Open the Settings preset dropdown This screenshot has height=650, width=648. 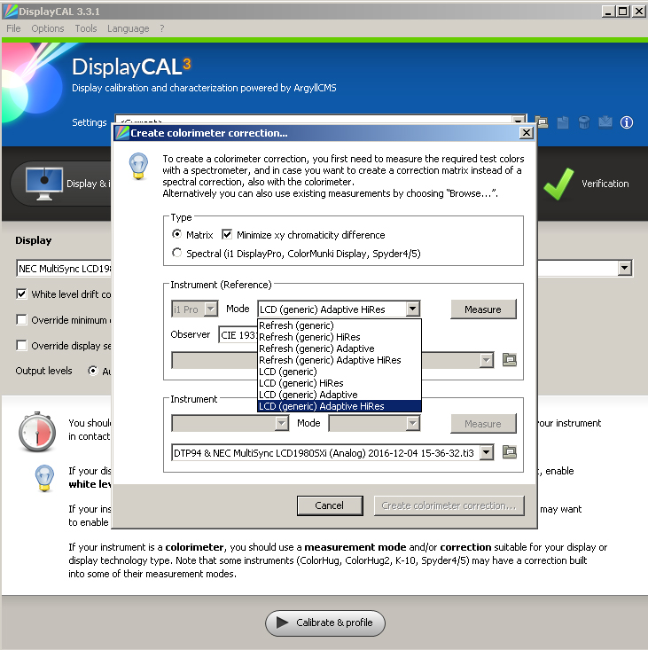[x=518, y=121]
